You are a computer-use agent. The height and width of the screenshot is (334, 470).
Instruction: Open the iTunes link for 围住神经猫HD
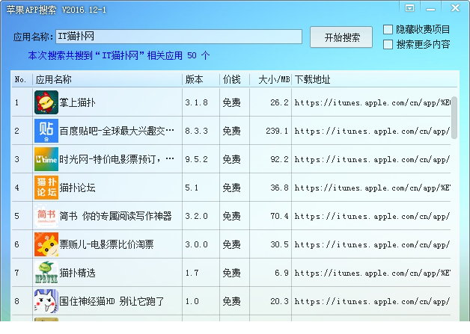point(372,301)
